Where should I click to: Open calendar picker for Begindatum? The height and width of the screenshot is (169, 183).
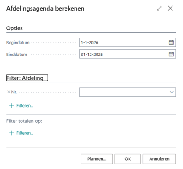[x=171, y=43]
